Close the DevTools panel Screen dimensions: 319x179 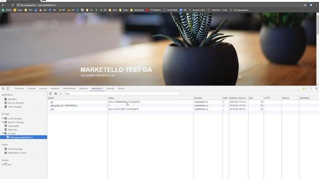[316, 89]
